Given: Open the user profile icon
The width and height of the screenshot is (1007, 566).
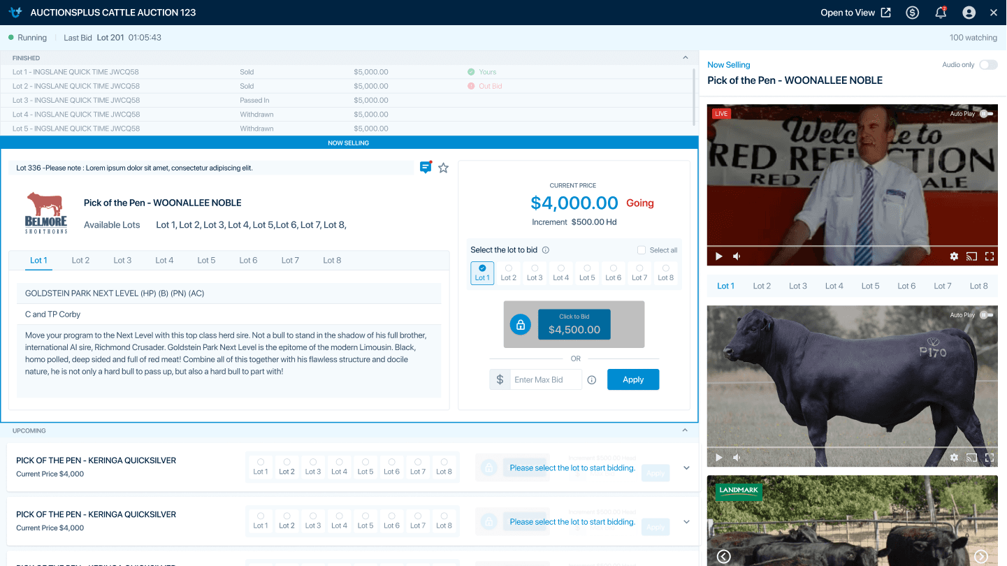Looking at the screenshot, I should pos(969,13).
